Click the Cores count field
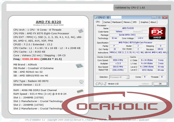Image resolution: width=174 pixels, height=122 pixels. coord(145,77)
